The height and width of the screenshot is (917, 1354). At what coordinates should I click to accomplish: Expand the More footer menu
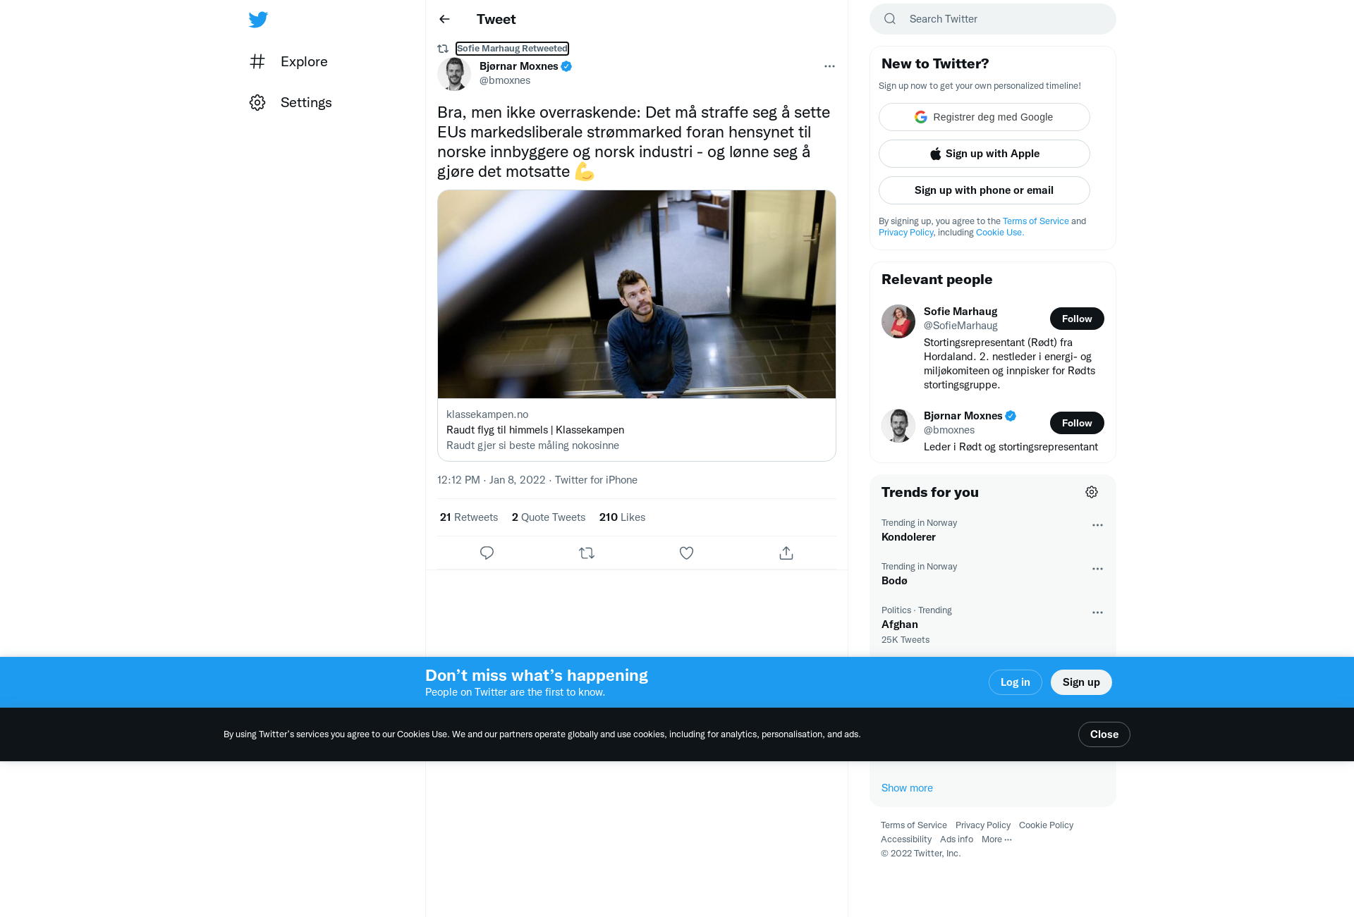(x=996, y=839)
